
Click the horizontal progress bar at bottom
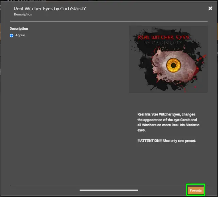[109, 190]
